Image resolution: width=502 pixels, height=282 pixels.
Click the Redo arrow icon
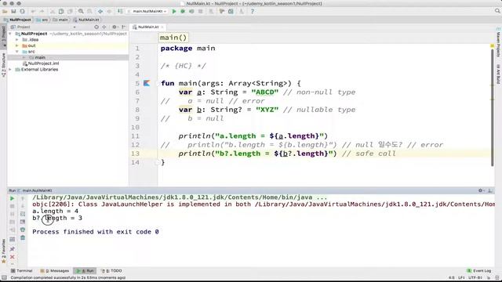42,11
